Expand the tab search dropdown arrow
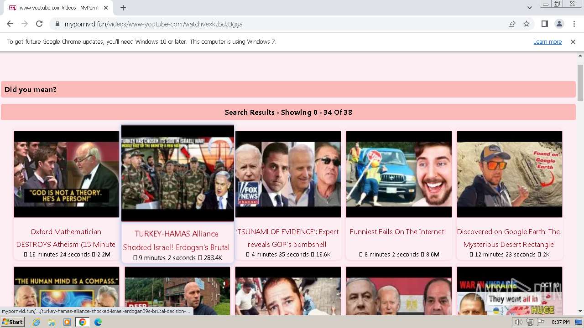584x328 pixels. (x=529, y=8)
